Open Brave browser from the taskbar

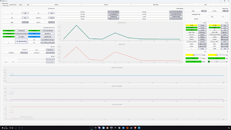[135, 128]
